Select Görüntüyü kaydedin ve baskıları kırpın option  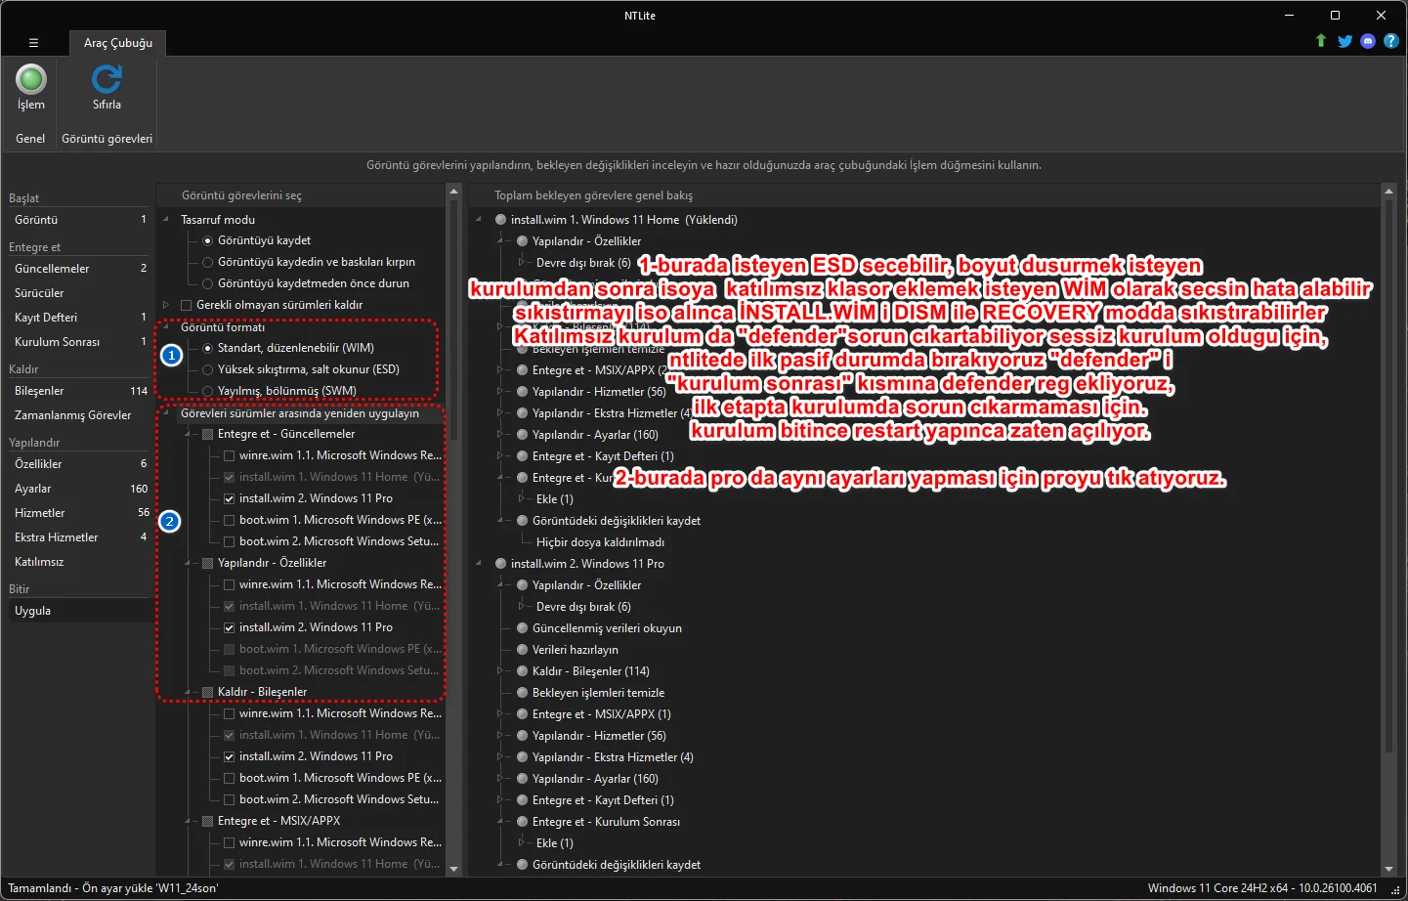207,262
